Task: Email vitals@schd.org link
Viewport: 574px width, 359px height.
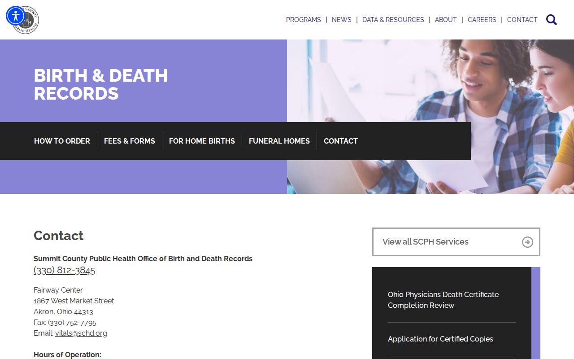Action: [81, 333]
